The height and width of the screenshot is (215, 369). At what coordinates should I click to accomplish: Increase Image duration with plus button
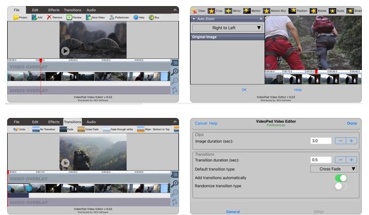(x=351, y=141)
